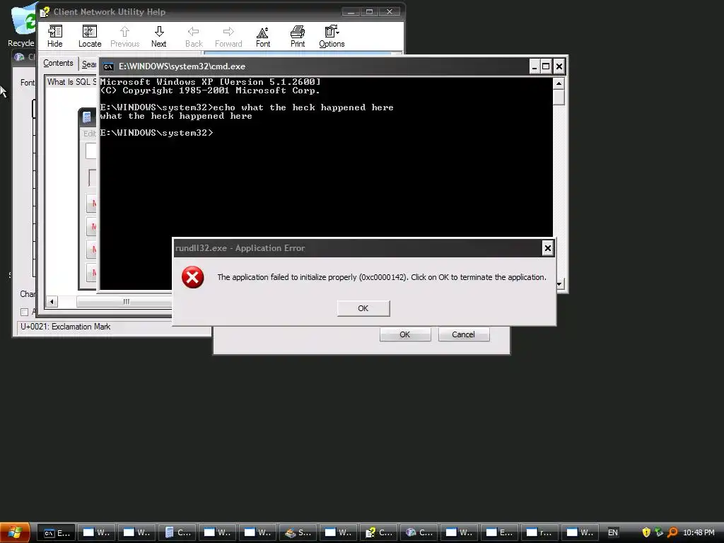The height and width of the screenshot is (543, 724).
Task: Click Cancel in the dialog behind the error
Action: tap(464, 334)
